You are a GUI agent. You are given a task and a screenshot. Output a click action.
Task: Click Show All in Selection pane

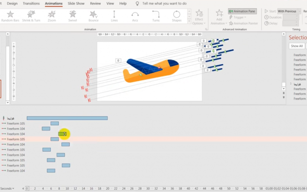(296, 46)
